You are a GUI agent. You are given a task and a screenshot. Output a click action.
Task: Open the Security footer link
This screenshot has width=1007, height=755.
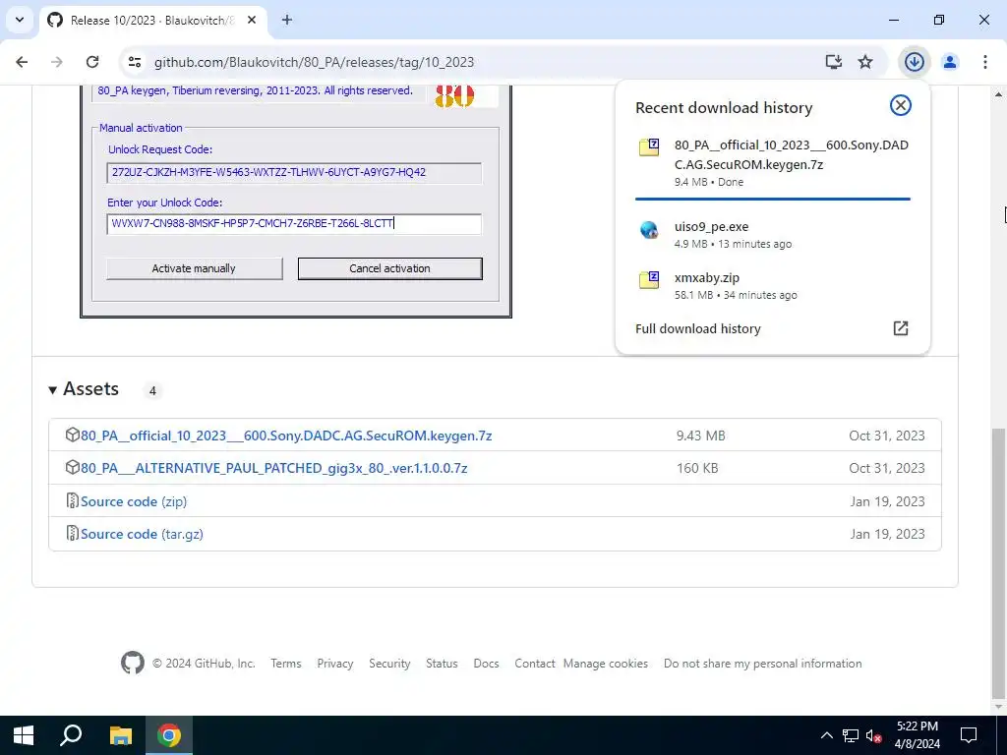pyautogui.click(x=389, y=664)
